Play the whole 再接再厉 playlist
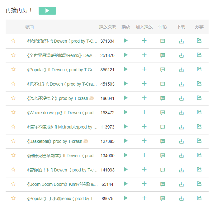The width and height of the screenshot is (212, 211). [x=47, y=11]
